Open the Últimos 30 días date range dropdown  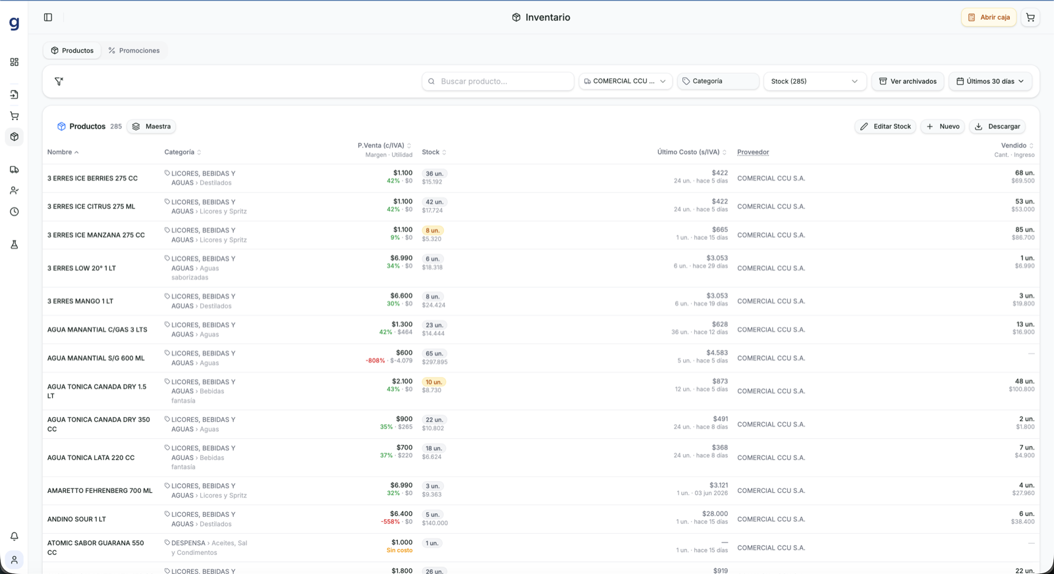click(x=990, y=81)
